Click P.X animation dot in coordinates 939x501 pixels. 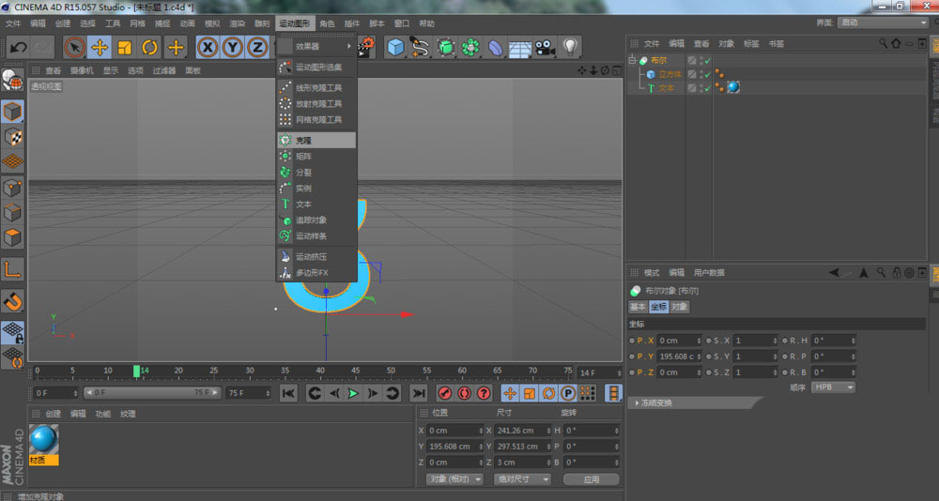632,340
